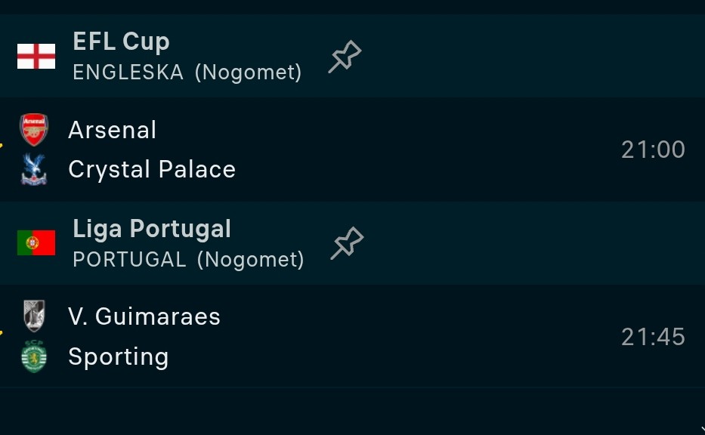Viewport: 705px width, 435px height.
Task: Click the Arsenal club crest
Action: coord(34,130)
